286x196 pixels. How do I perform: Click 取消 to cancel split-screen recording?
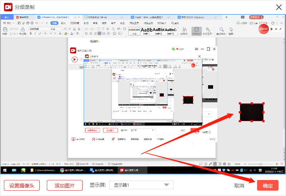(x=239, y=185)
